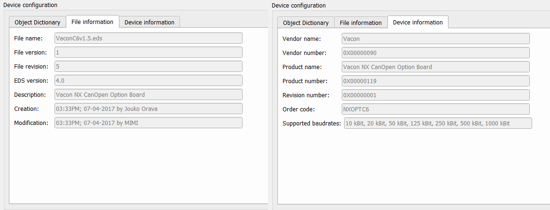Click the Product number field 0X00000119

coord(435,81)
